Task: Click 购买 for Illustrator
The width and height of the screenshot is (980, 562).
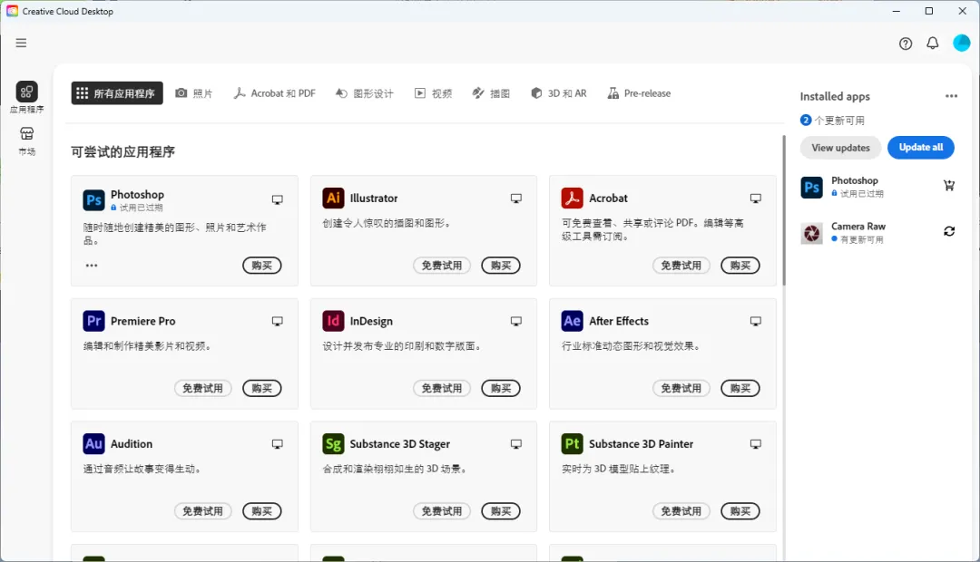Action: 501,266
